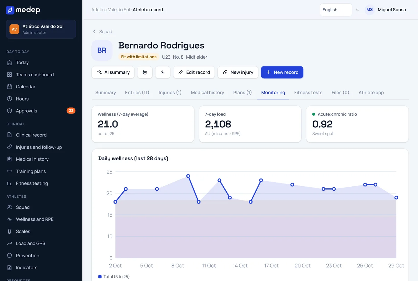Click the New injury button

tap(238, 72)
